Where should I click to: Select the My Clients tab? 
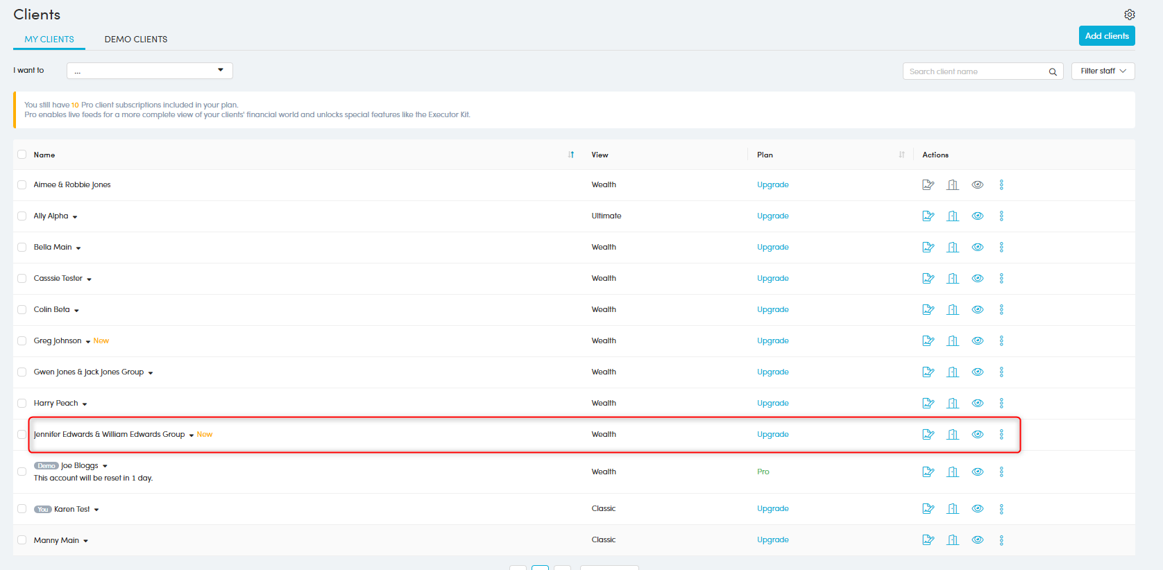(49, 40)
